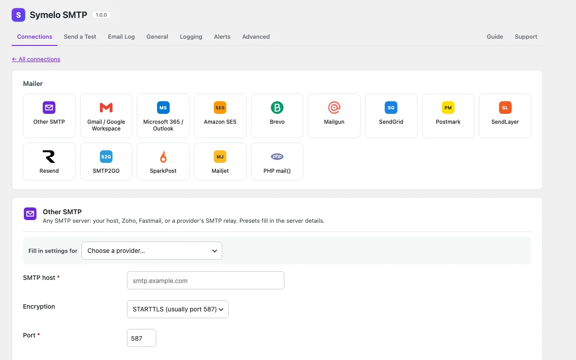Click the Symelo SMTP logo icon

18,15
